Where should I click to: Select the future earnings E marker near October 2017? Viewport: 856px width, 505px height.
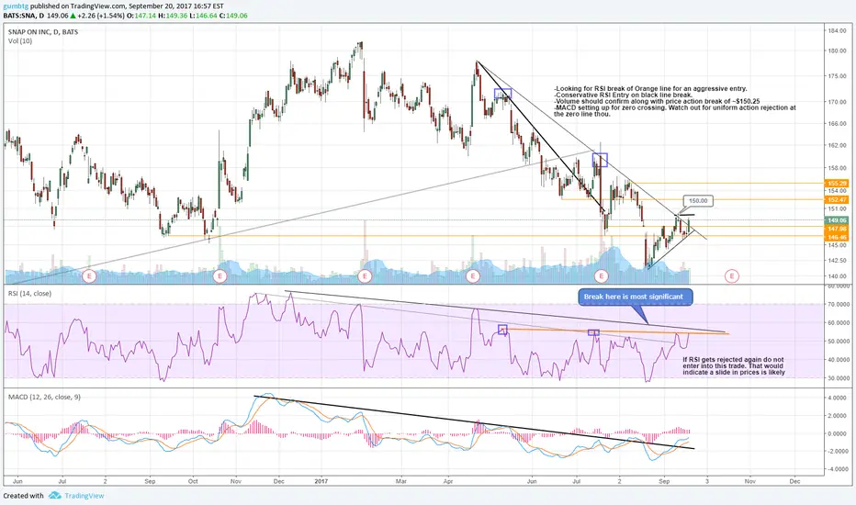(x=731, y=276)
